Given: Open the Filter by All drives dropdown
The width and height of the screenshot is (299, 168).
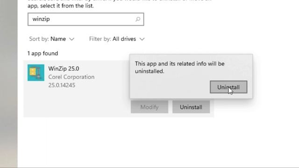Looking at the screenshot, I should click(117, 39).
